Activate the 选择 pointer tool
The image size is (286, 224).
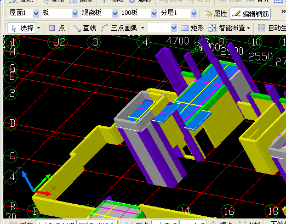click(22, 28)
